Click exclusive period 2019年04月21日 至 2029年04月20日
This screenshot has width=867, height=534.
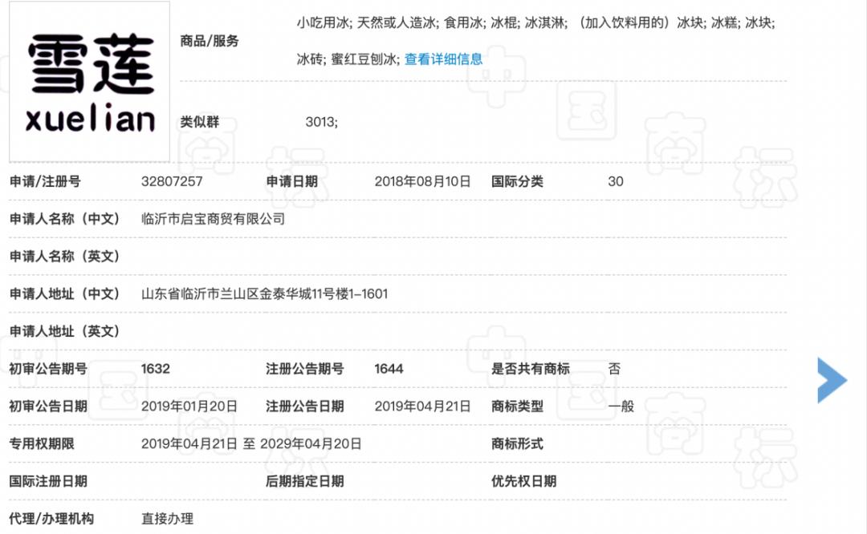pos(251,444)
